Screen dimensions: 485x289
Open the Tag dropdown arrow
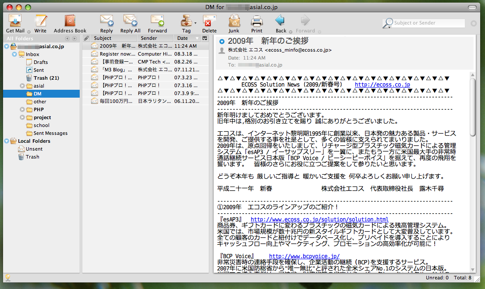point(195,23)
